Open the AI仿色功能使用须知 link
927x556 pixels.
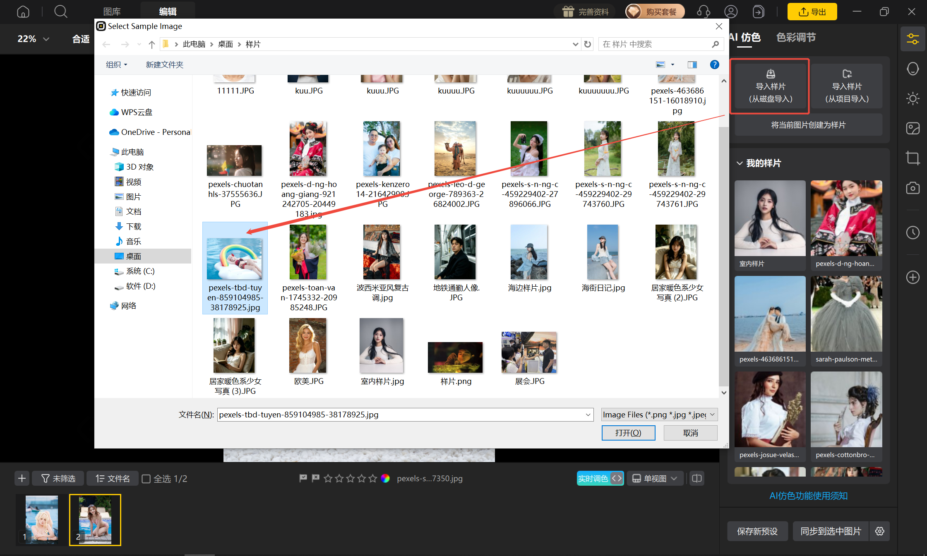(x=808, y=496)
